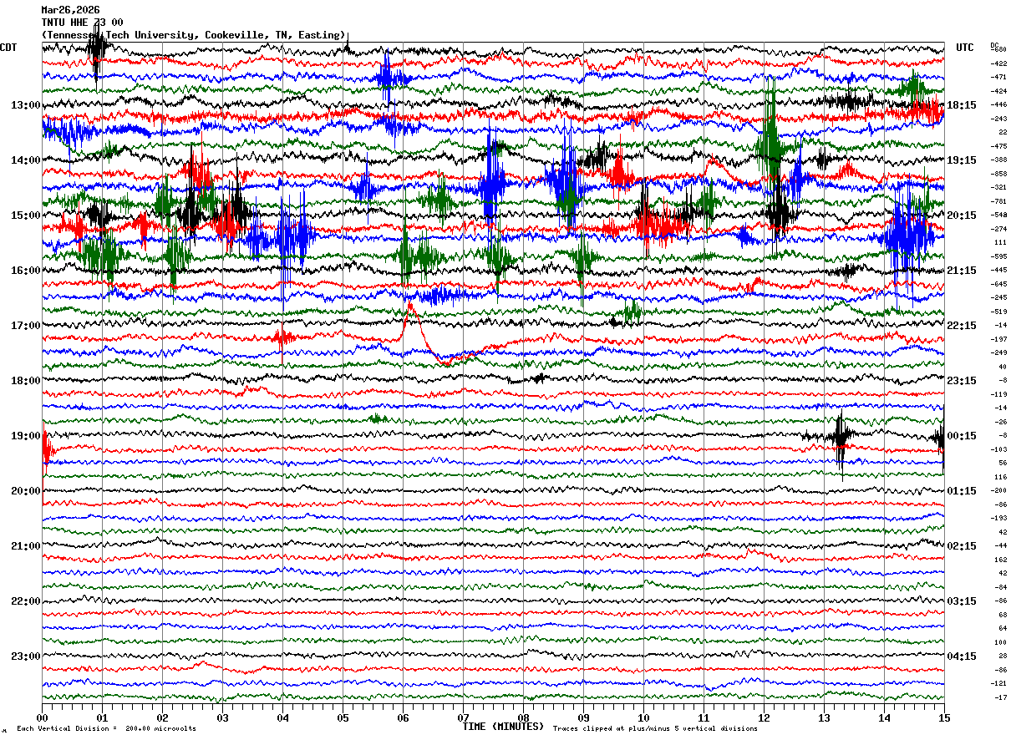
Task: Click the 17:00 CDT time label
Action: click(26, 326)
